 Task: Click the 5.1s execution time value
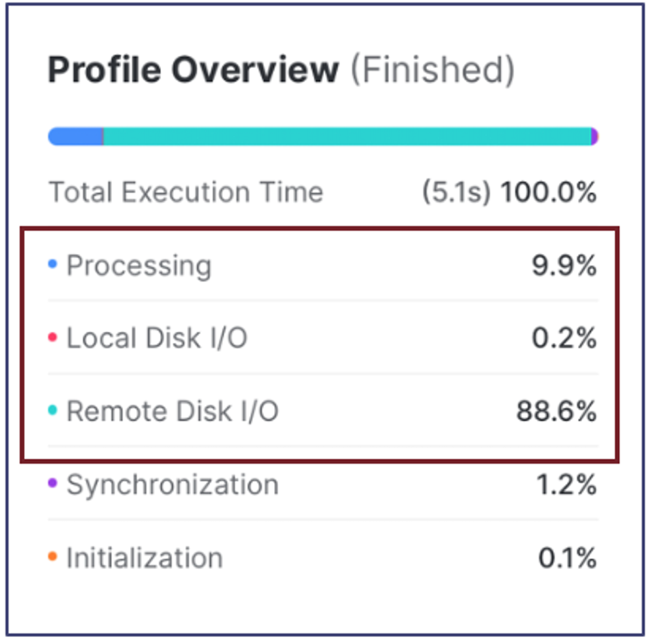pos(456,192)
